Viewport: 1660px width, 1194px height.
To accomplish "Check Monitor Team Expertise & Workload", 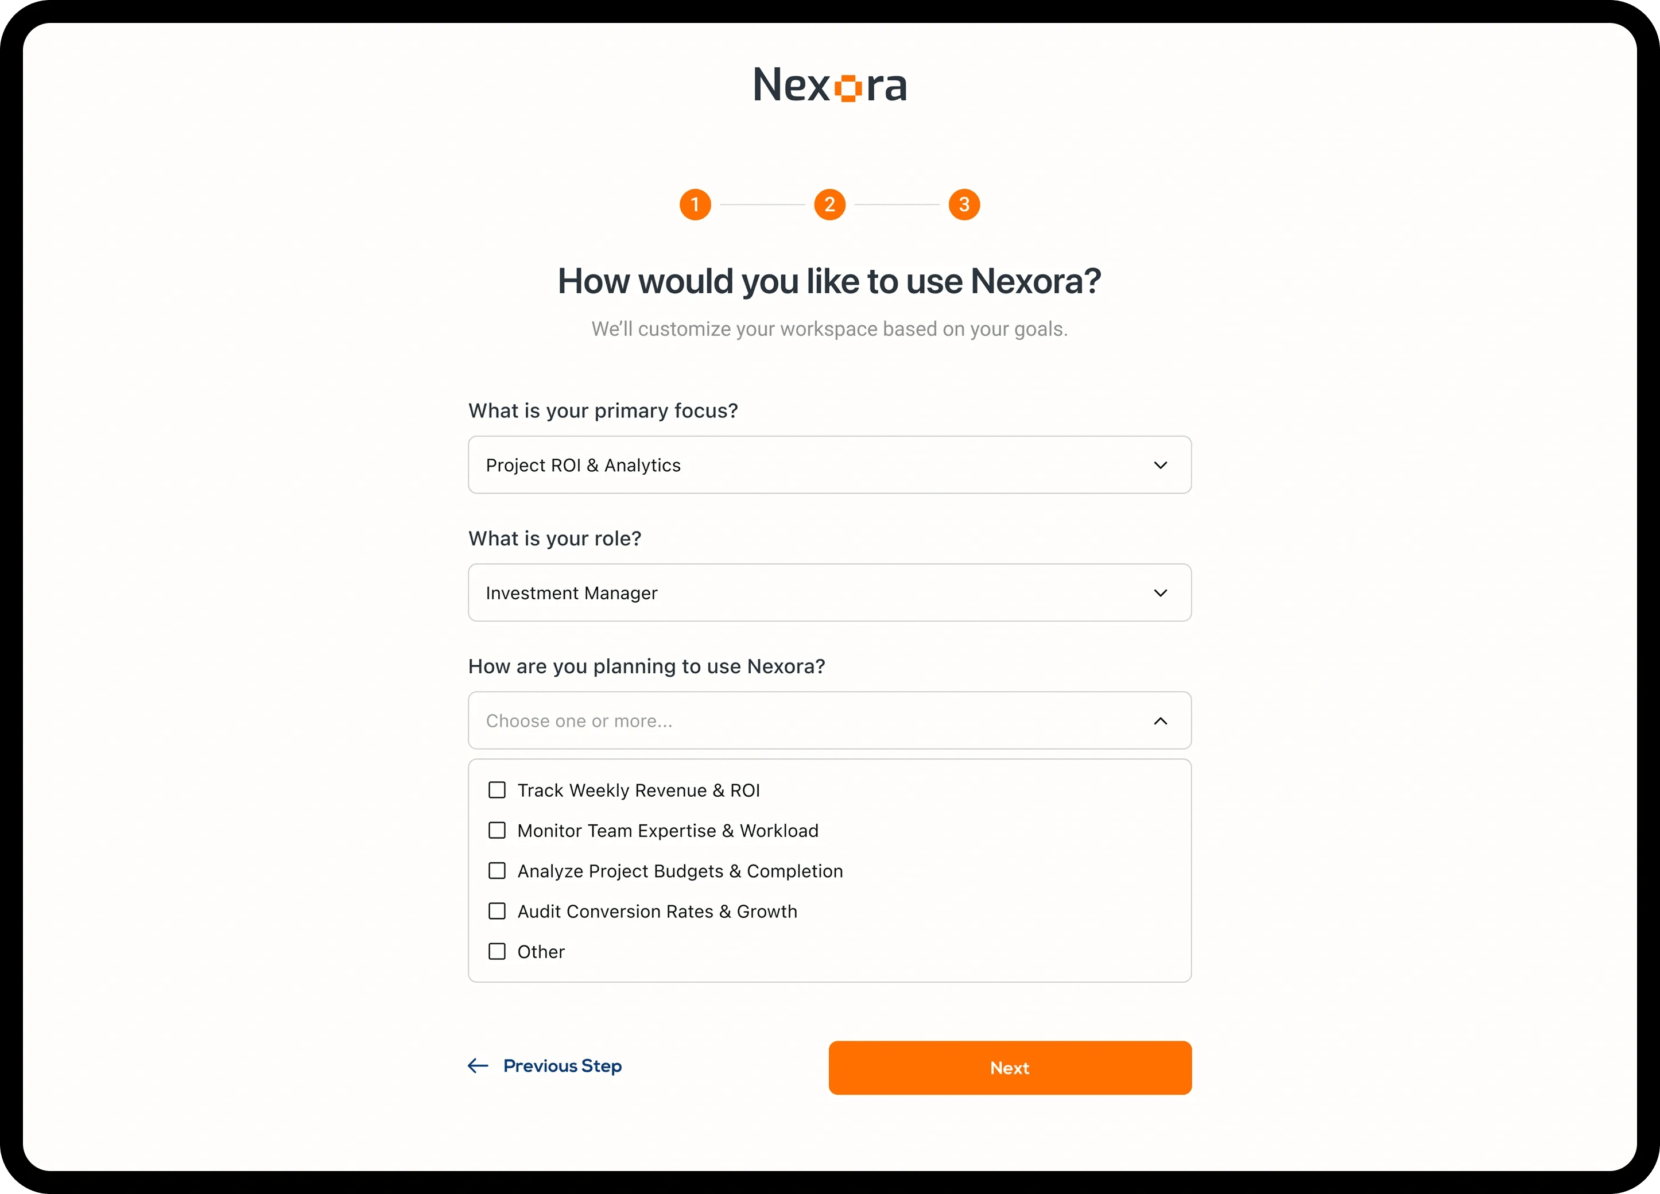I will click(x=497, y=830).
